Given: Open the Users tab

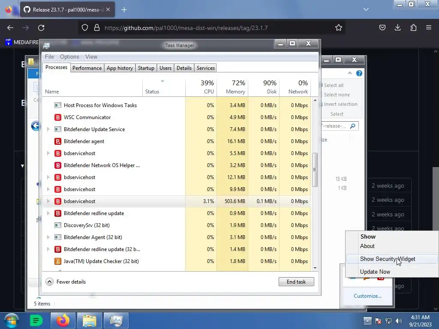Looking at the screenshot, I should [165, 68].
